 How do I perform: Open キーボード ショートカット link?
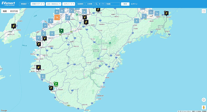coord(184,111)
